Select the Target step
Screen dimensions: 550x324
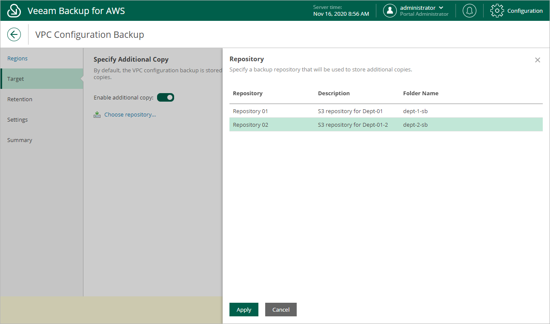tap(42, 79)
